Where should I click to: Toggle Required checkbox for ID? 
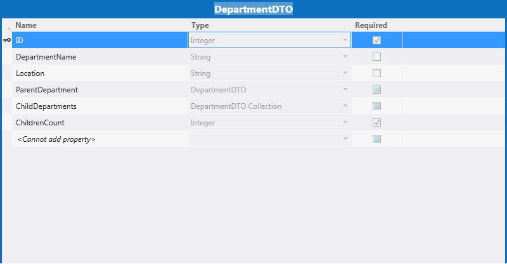[x=376, y=41]
